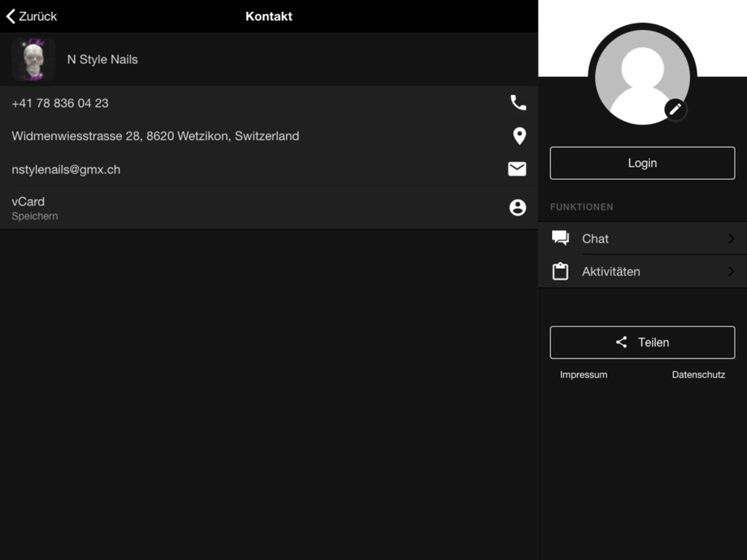The width and height of the screenshot is (747, 560).
Task: Click the N Style Nails name
Action: coord(102,60)
